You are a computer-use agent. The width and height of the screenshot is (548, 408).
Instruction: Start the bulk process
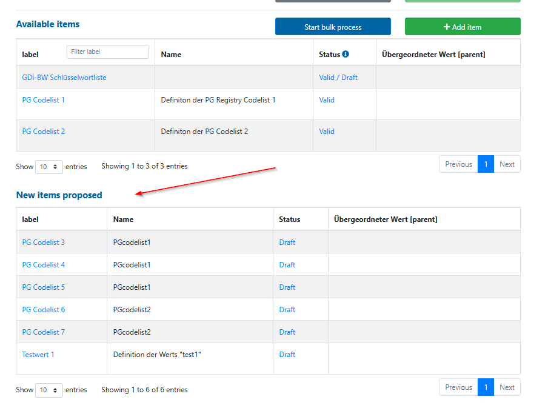[x=333, y=27]
